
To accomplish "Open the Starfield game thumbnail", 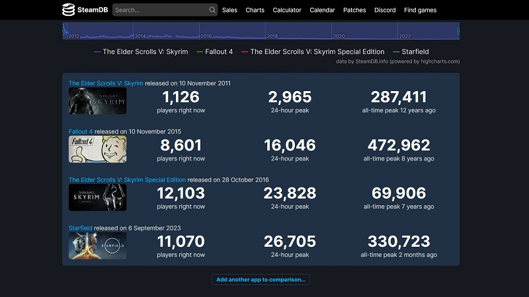I will pyautogui.click(x=97, y=246).
